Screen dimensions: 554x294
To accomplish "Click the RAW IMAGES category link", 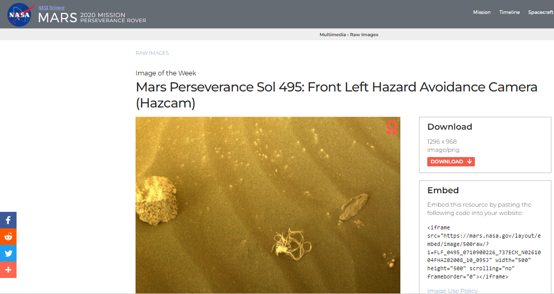I will (152, 53).
